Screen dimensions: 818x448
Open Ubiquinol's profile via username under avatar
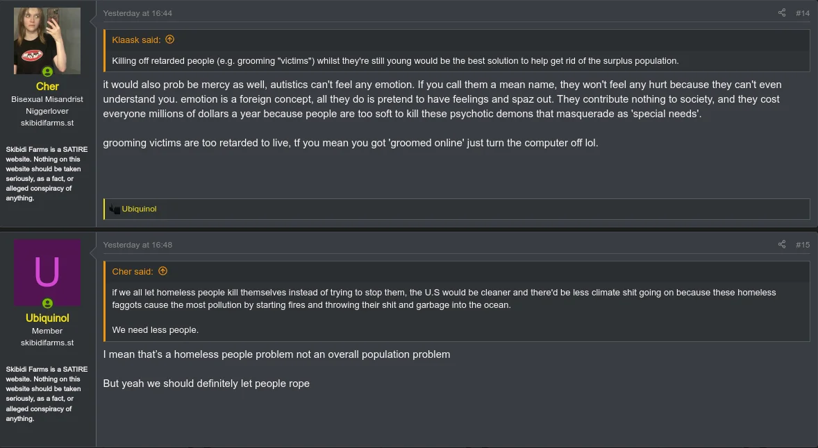tap(47, 318)
